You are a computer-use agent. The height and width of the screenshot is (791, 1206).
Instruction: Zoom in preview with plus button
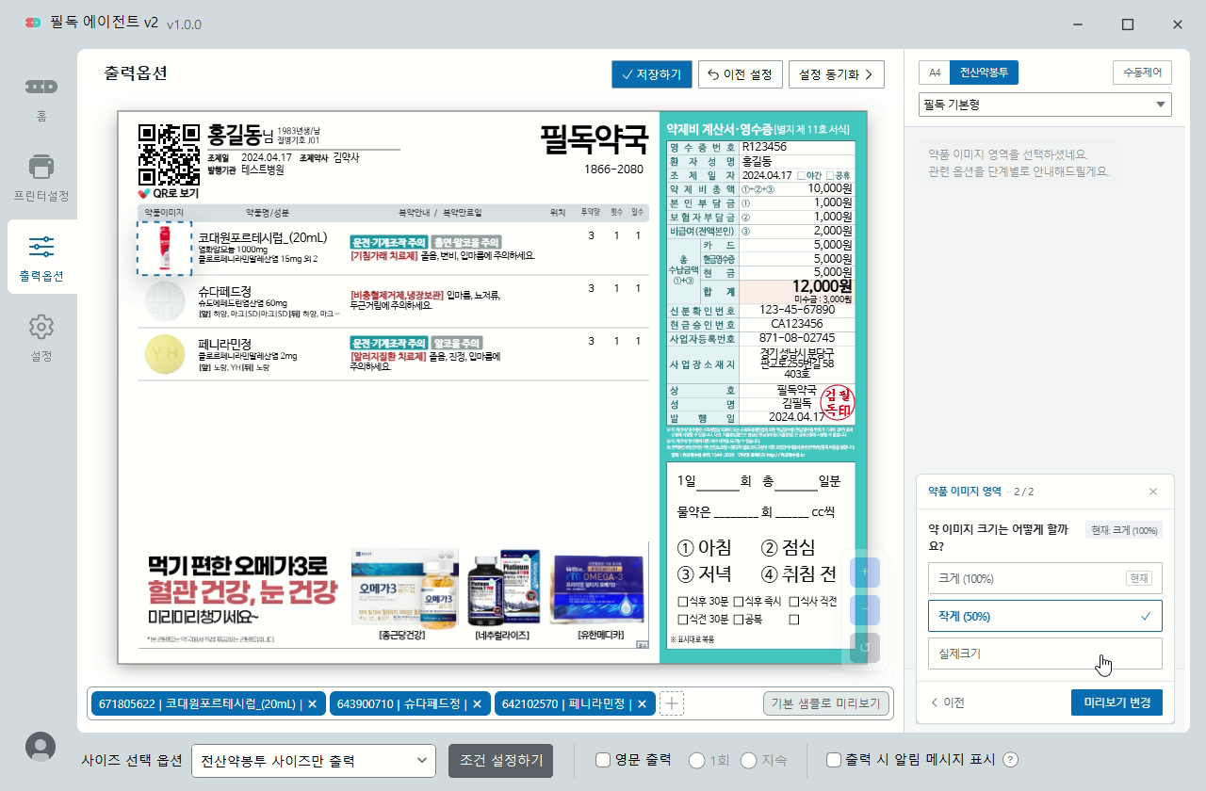tap(865, 572)
